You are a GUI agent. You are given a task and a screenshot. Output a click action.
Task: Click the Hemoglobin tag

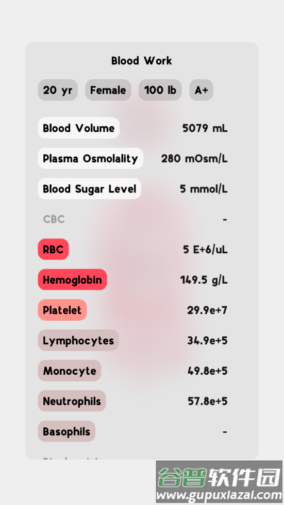[x=73, y=280]
